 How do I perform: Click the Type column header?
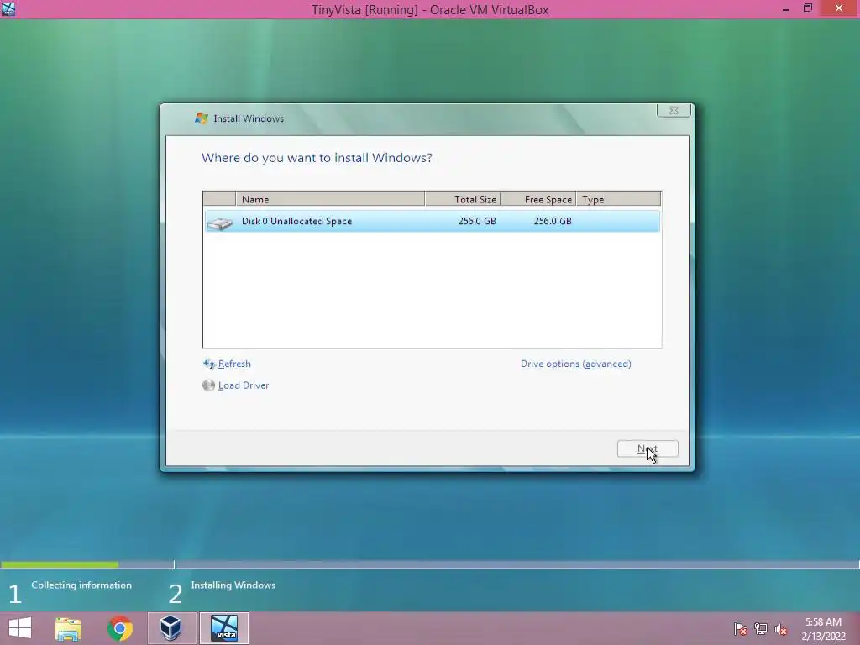tap(619, 199)
